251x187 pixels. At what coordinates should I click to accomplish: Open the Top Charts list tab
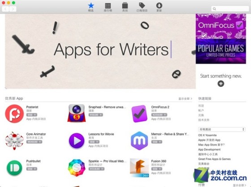108,7
